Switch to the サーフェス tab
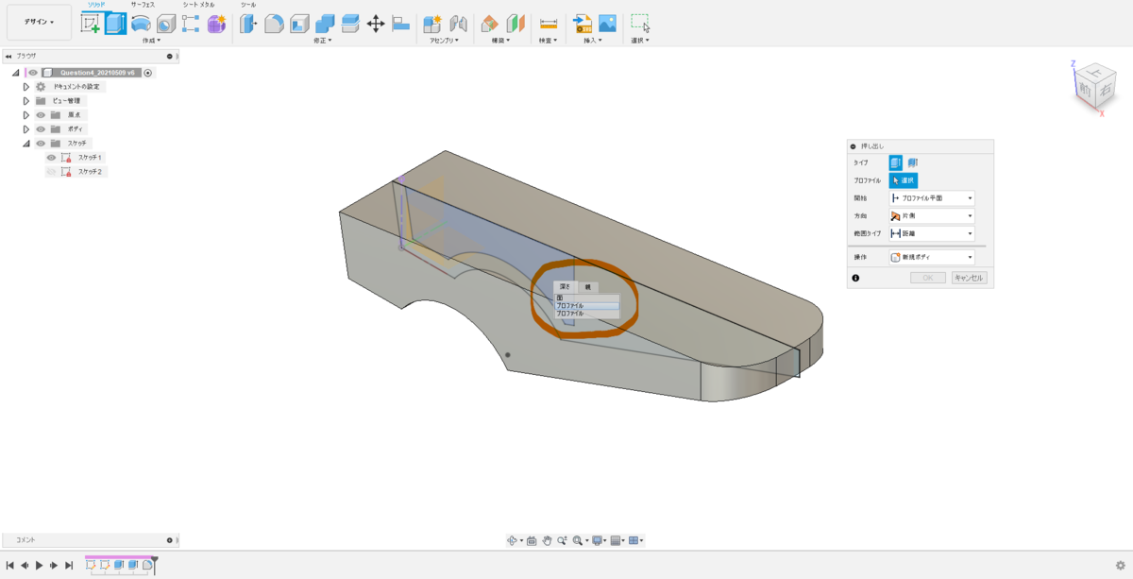 (x=144, y=5)
